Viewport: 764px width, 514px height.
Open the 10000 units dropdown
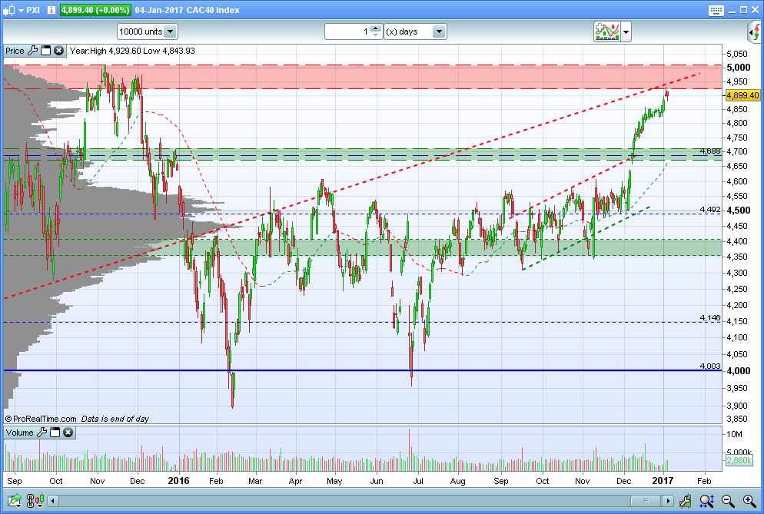(147, 32)
